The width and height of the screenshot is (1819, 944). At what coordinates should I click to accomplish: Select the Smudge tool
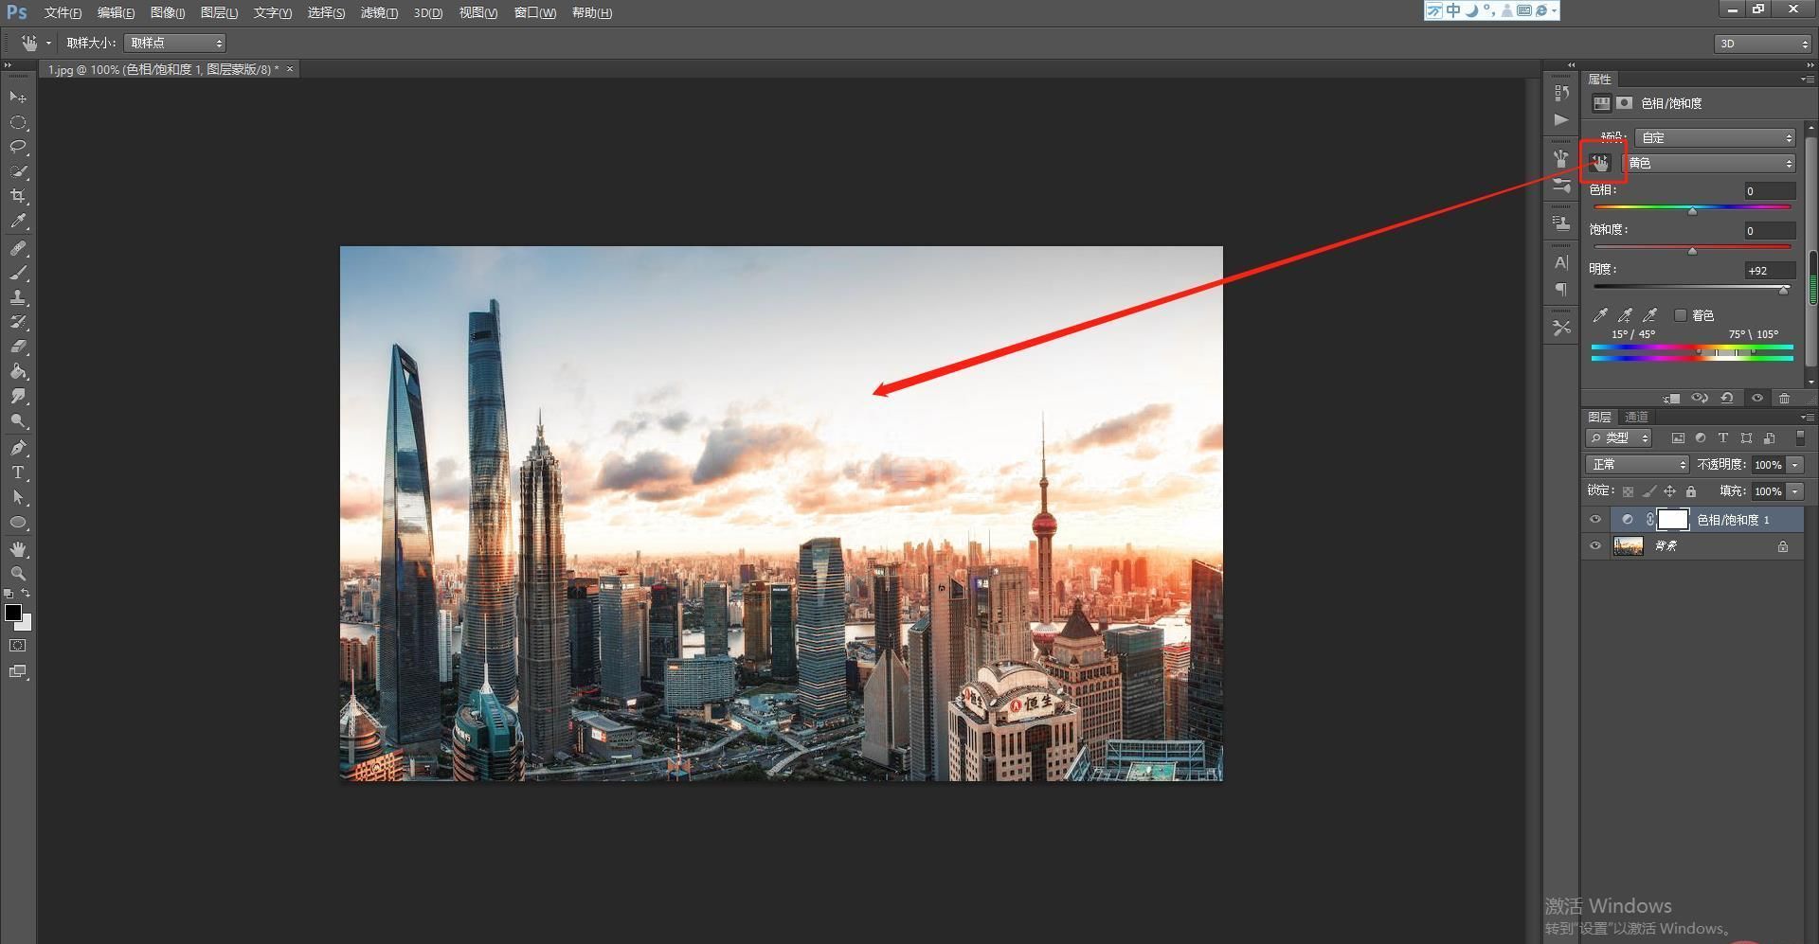tap(18, 396)
